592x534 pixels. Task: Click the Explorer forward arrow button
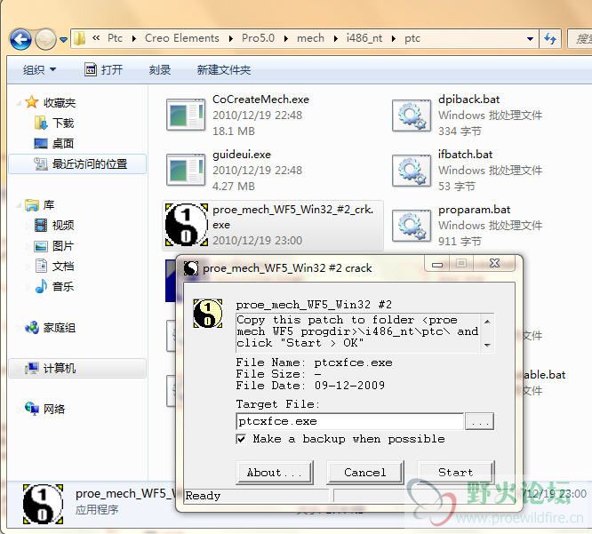click(x=45, y=39)
